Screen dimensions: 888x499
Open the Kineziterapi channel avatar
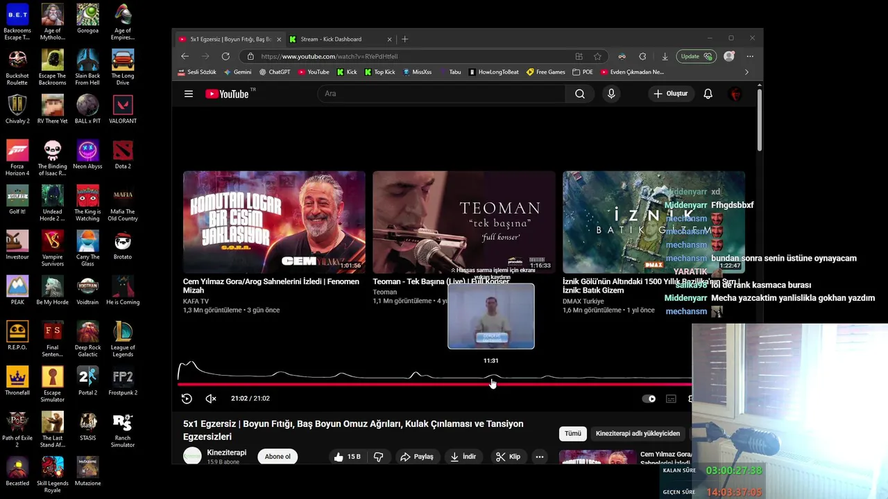click(192, 456)
